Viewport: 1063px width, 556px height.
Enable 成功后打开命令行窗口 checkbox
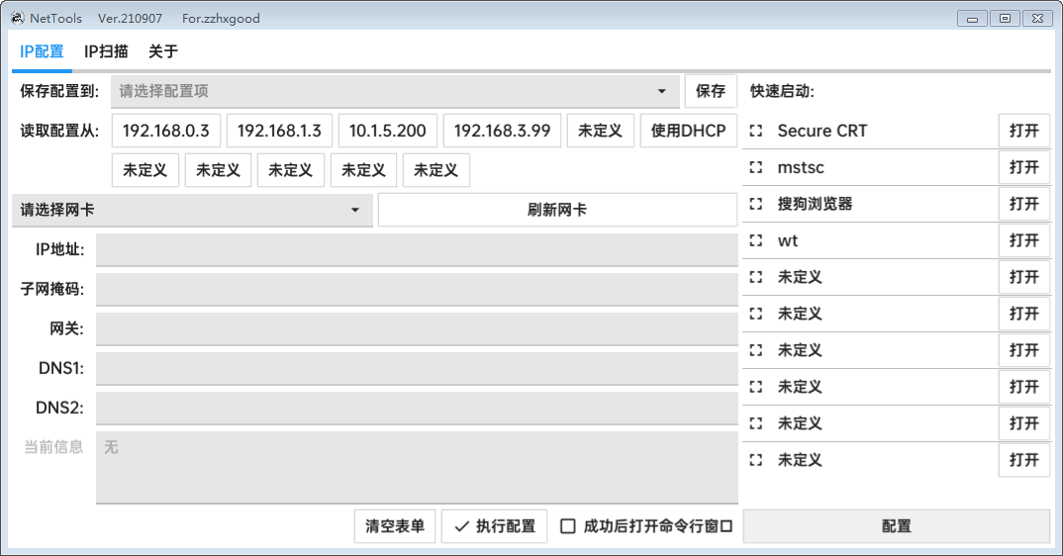point(568,526)
